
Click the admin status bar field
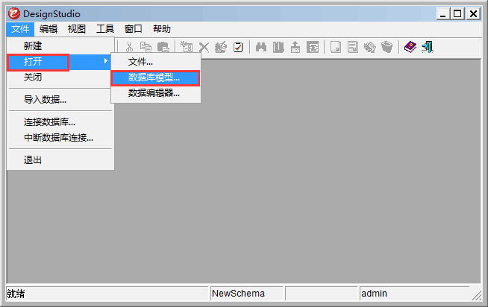414,294
